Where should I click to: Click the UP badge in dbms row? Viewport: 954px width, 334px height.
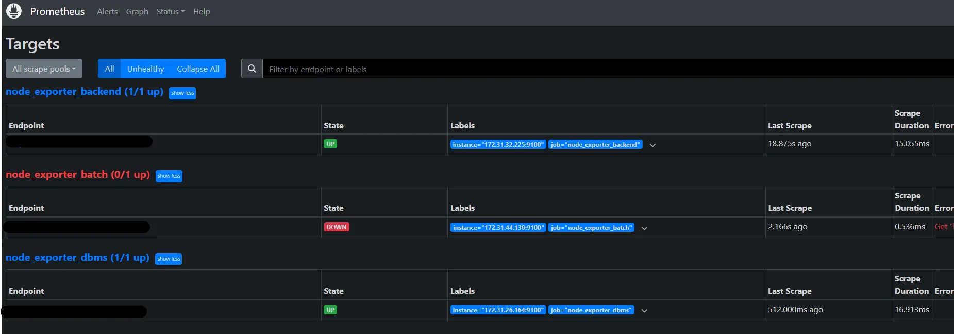click(x=330, y=310)
